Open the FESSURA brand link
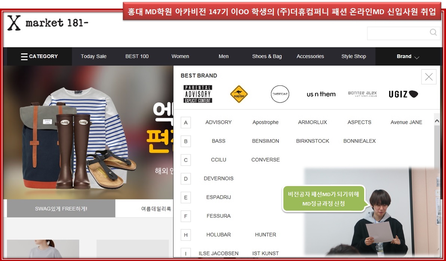Screen dimensions: 446x261 coord(218,216)
